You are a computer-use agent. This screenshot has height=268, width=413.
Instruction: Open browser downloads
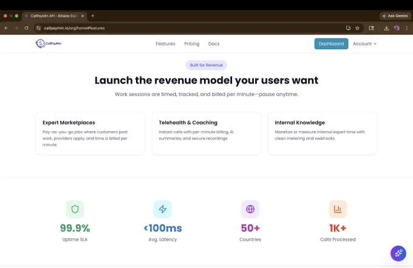pos(386,28)
